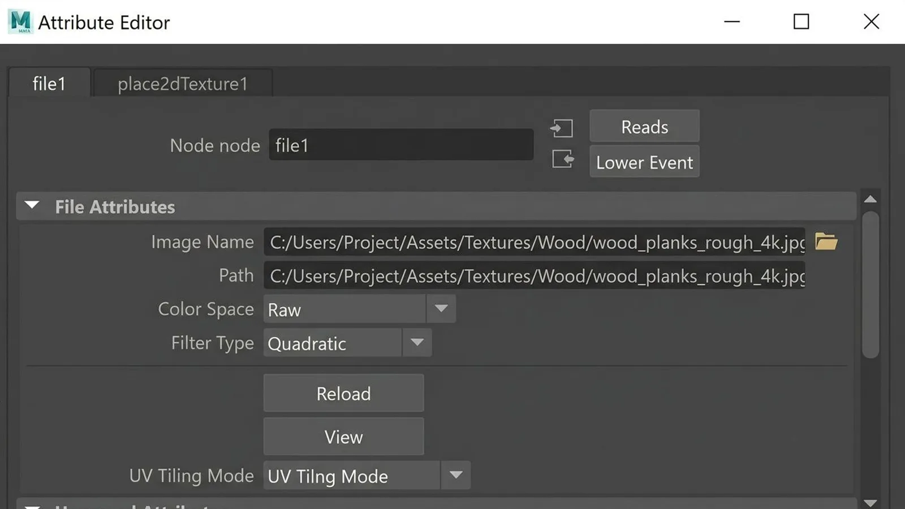Click the Lower Event button

point(644,162)
